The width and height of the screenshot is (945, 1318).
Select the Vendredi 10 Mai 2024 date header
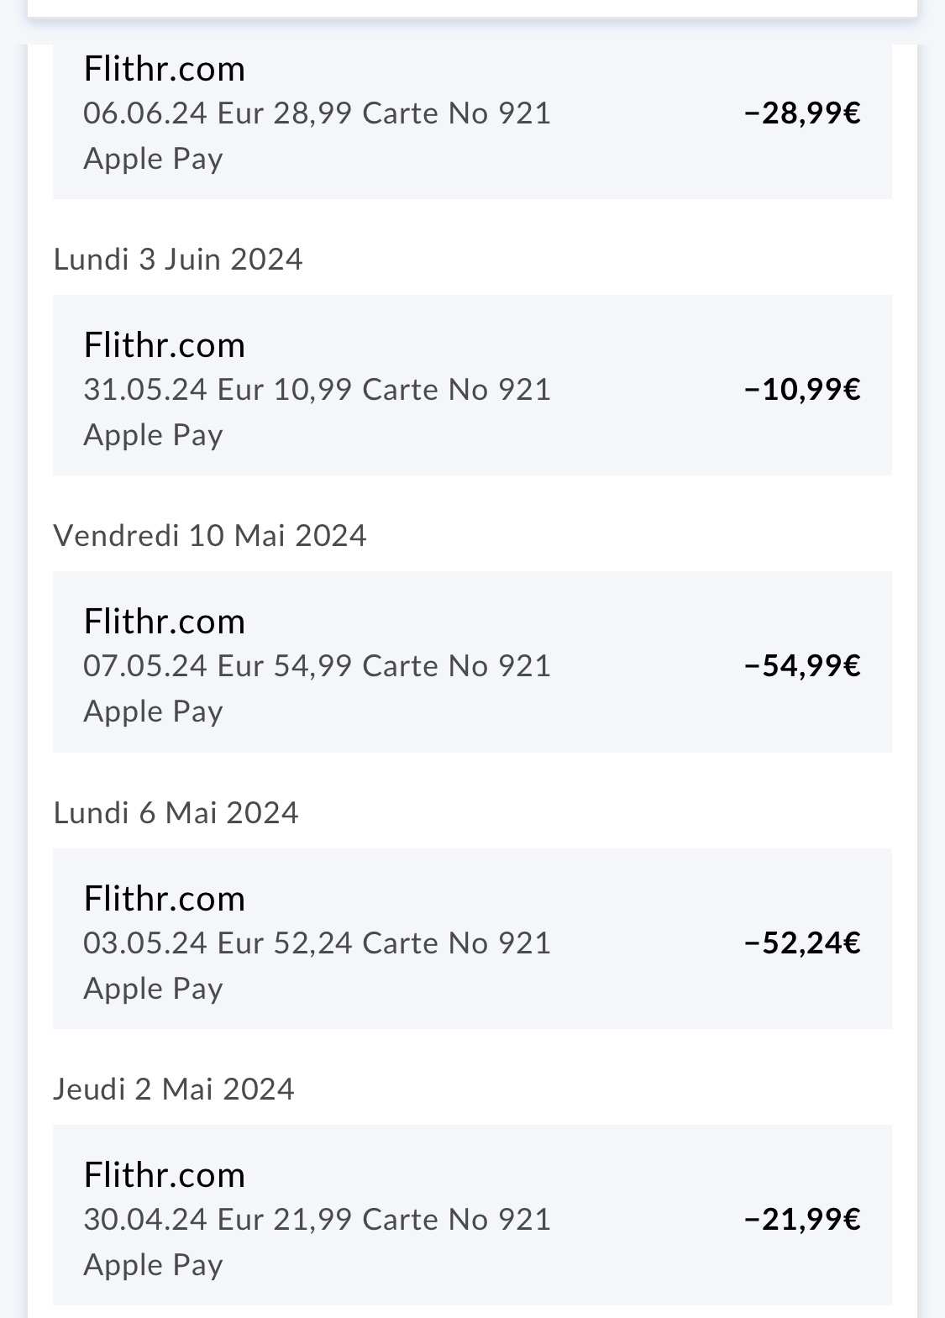click(x=210, y=535)
